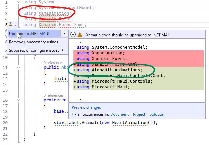Image resolution: width=209 pixels, height=145 pixels.
Task: Collapse the constructor region at line 11
Action: tap(19, 67)
